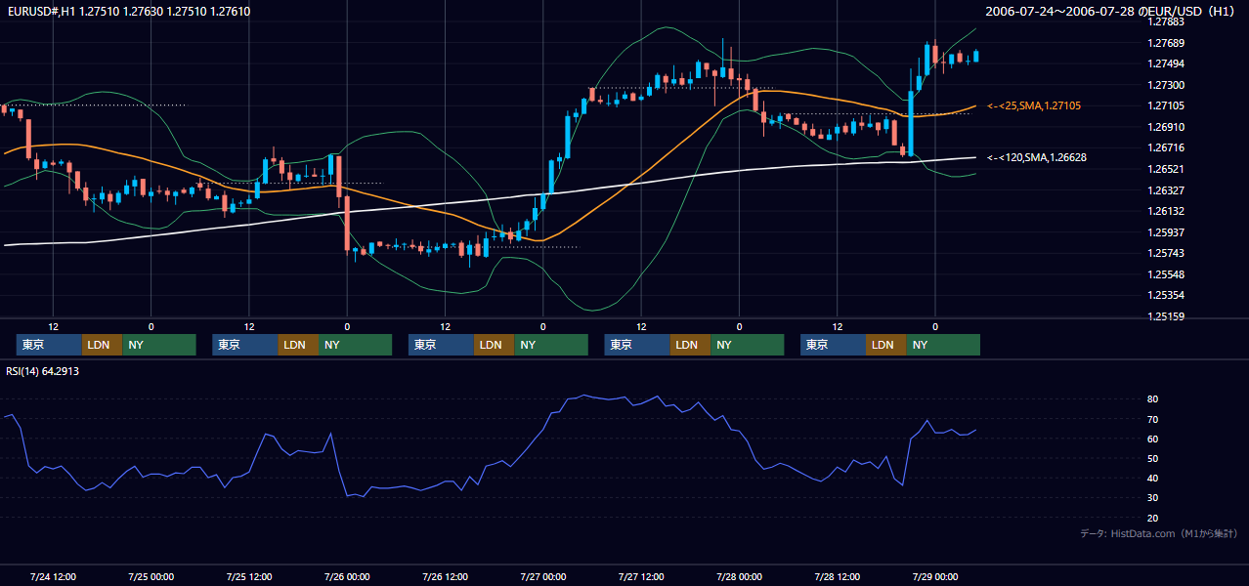Click price axis value 1.27883

(x=1167, y=21)
